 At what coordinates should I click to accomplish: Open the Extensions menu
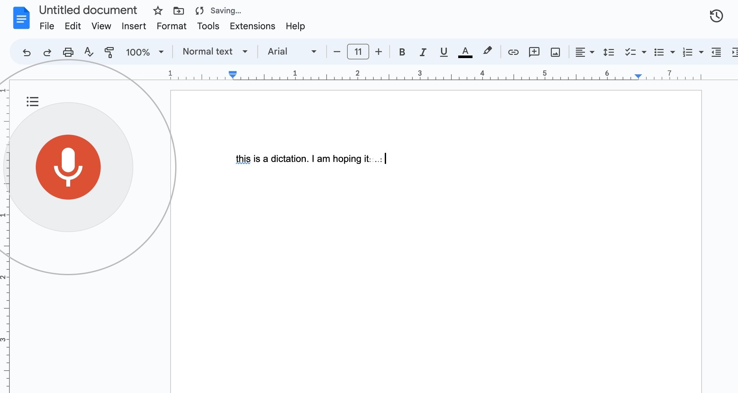tap(252, 26)
